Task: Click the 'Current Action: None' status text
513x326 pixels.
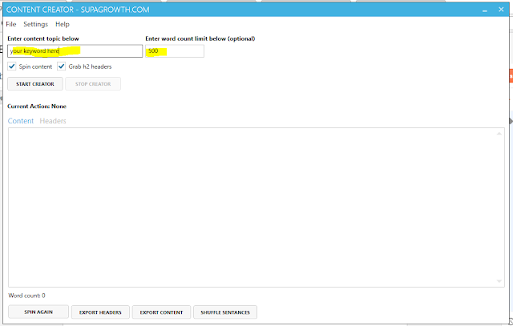Action: [37, 107]
